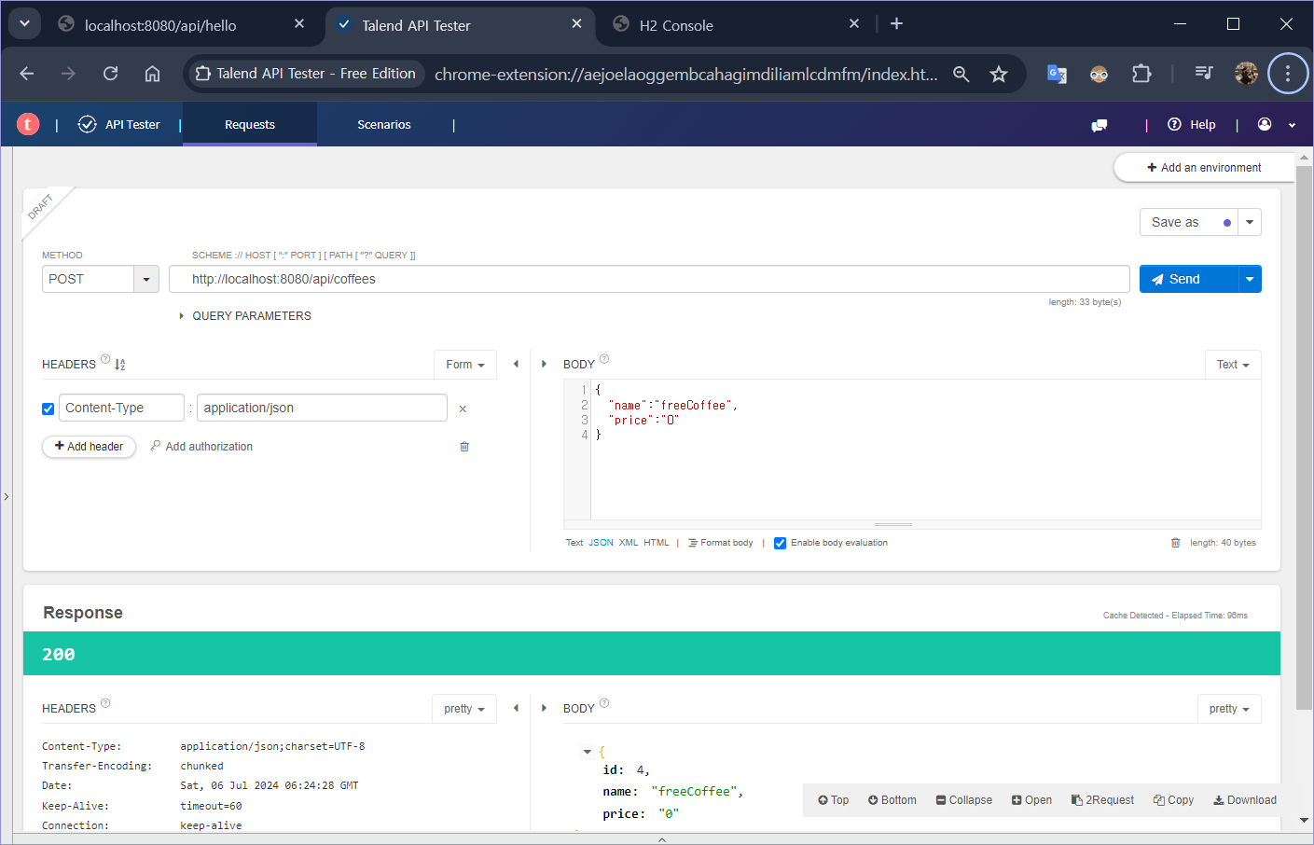The height and width of the screenshot is (845, 1314).
Task: Open the body Text type dropdown
Action: point(1233,365)
